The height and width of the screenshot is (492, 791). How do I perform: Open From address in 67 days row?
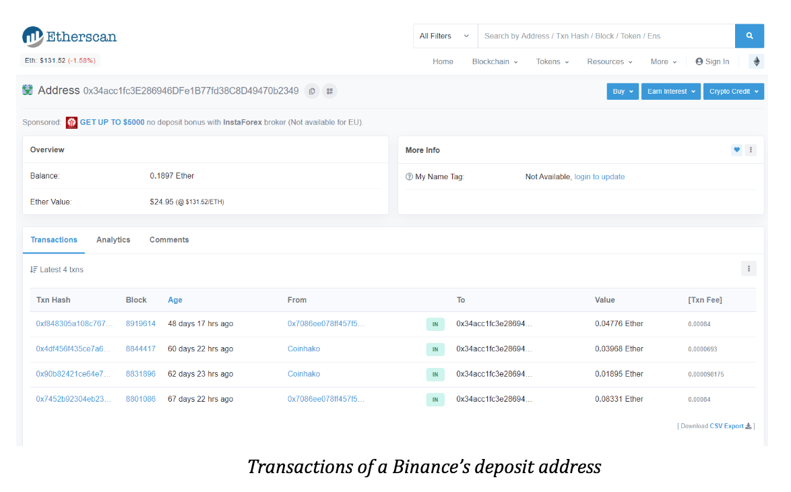[x=326, y=398]
